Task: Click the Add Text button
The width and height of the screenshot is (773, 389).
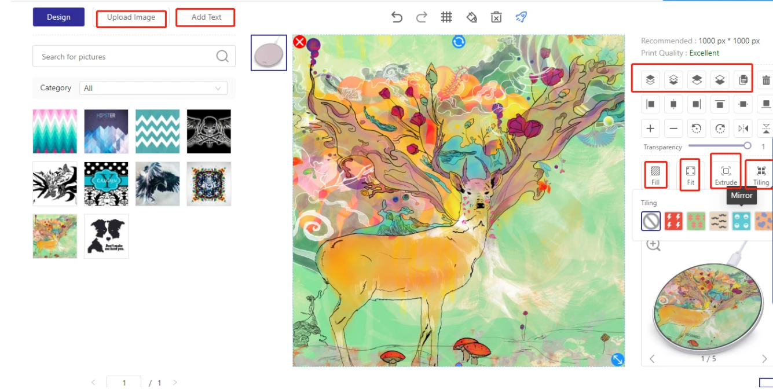Action: click(206, 17)
